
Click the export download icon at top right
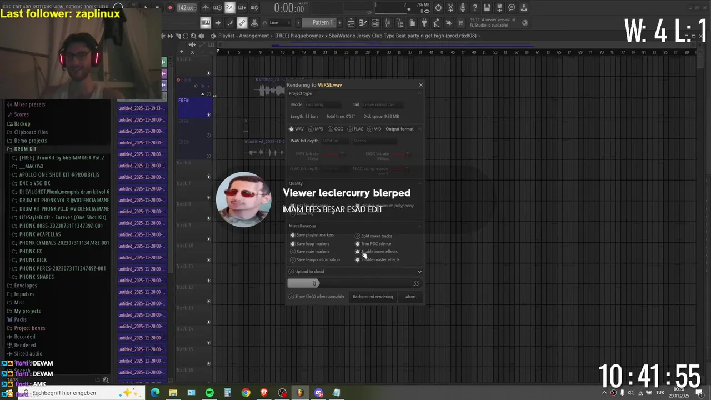(x=524, y=8)
